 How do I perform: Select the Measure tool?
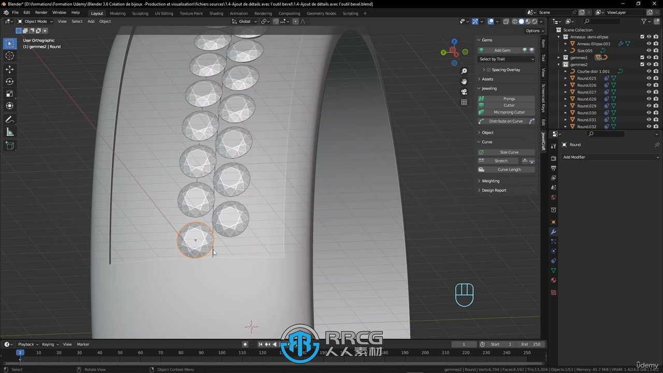tap(9, 132)
